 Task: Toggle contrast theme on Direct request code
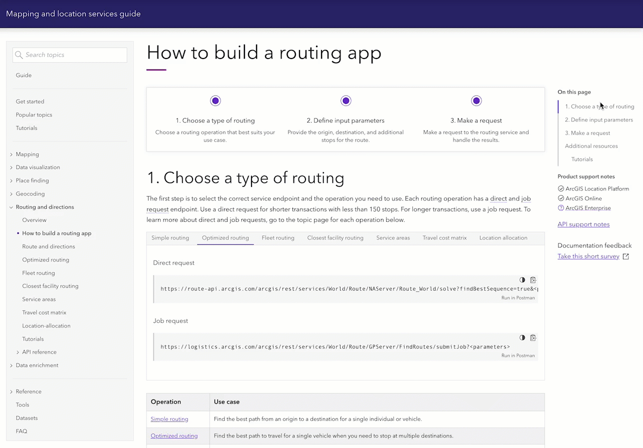(522, 280)
